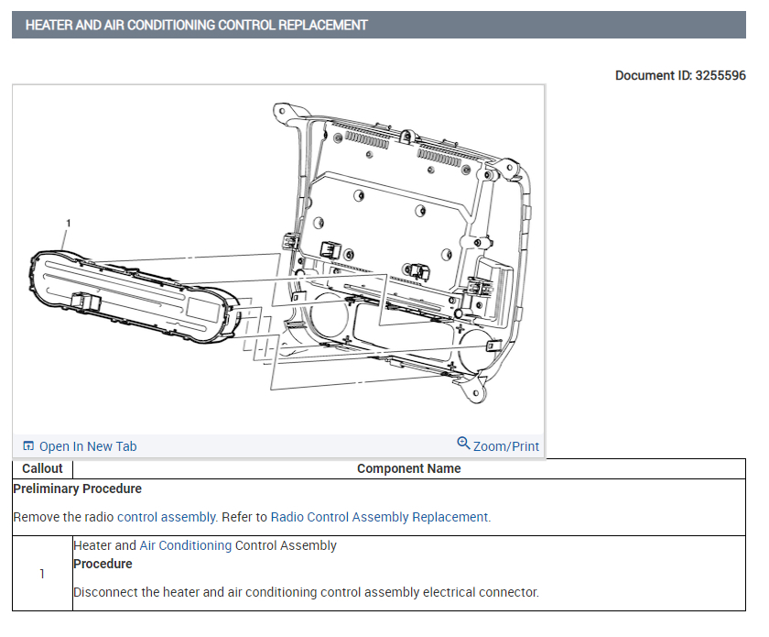Click the 'Disconnect the heater and air conditioning' sentence
769x637 pixels.
306,592
